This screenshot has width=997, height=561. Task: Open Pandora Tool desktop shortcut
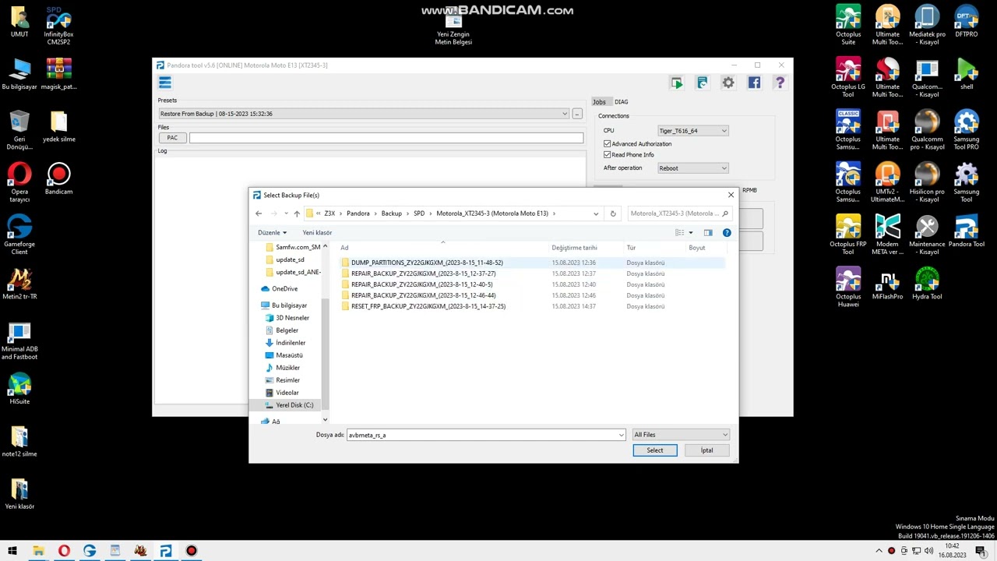pos(967,231)
